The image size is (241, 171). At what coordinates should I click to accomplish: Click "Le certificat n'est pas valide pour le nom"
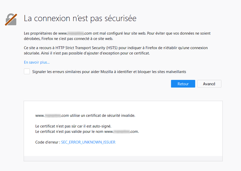[69, 132]
